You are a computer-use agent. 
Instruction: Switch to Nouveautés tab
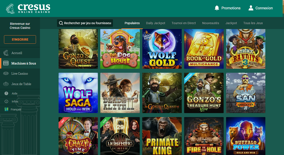[x=210, y=23]
